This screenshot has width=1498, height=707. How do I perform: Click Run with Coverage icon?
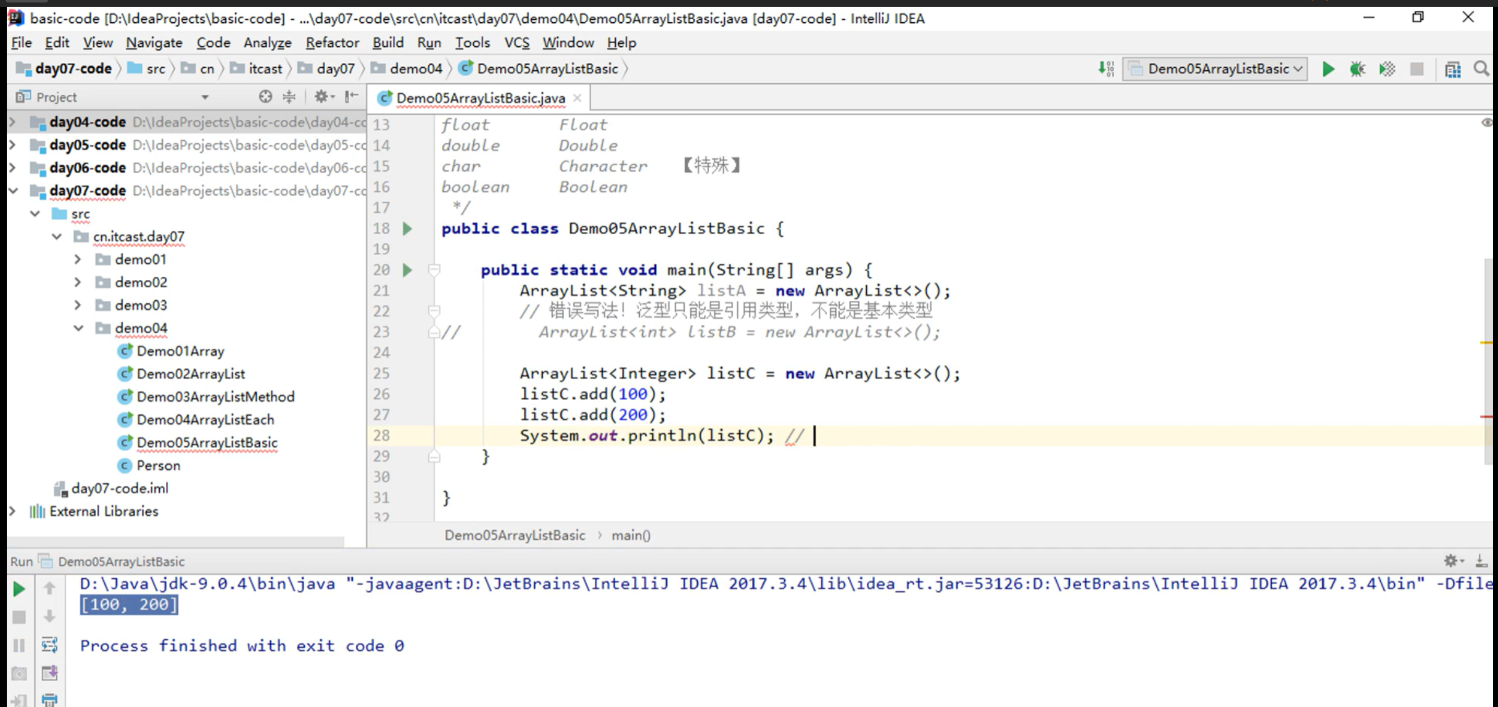pos(1387,69)
